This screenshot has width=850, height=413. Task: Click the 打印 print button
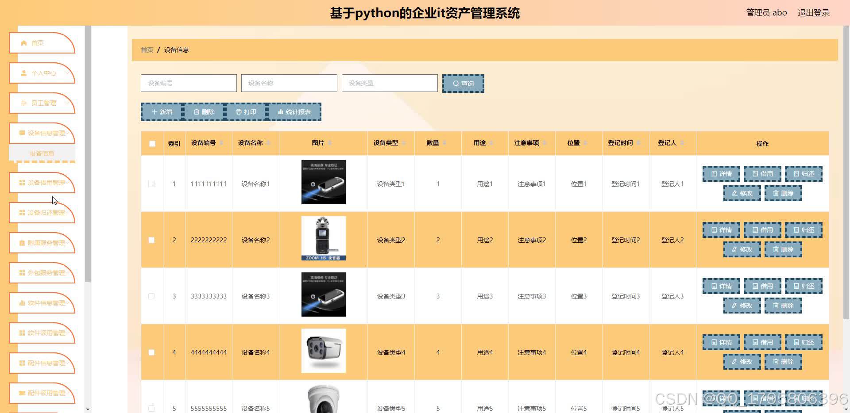246,112
